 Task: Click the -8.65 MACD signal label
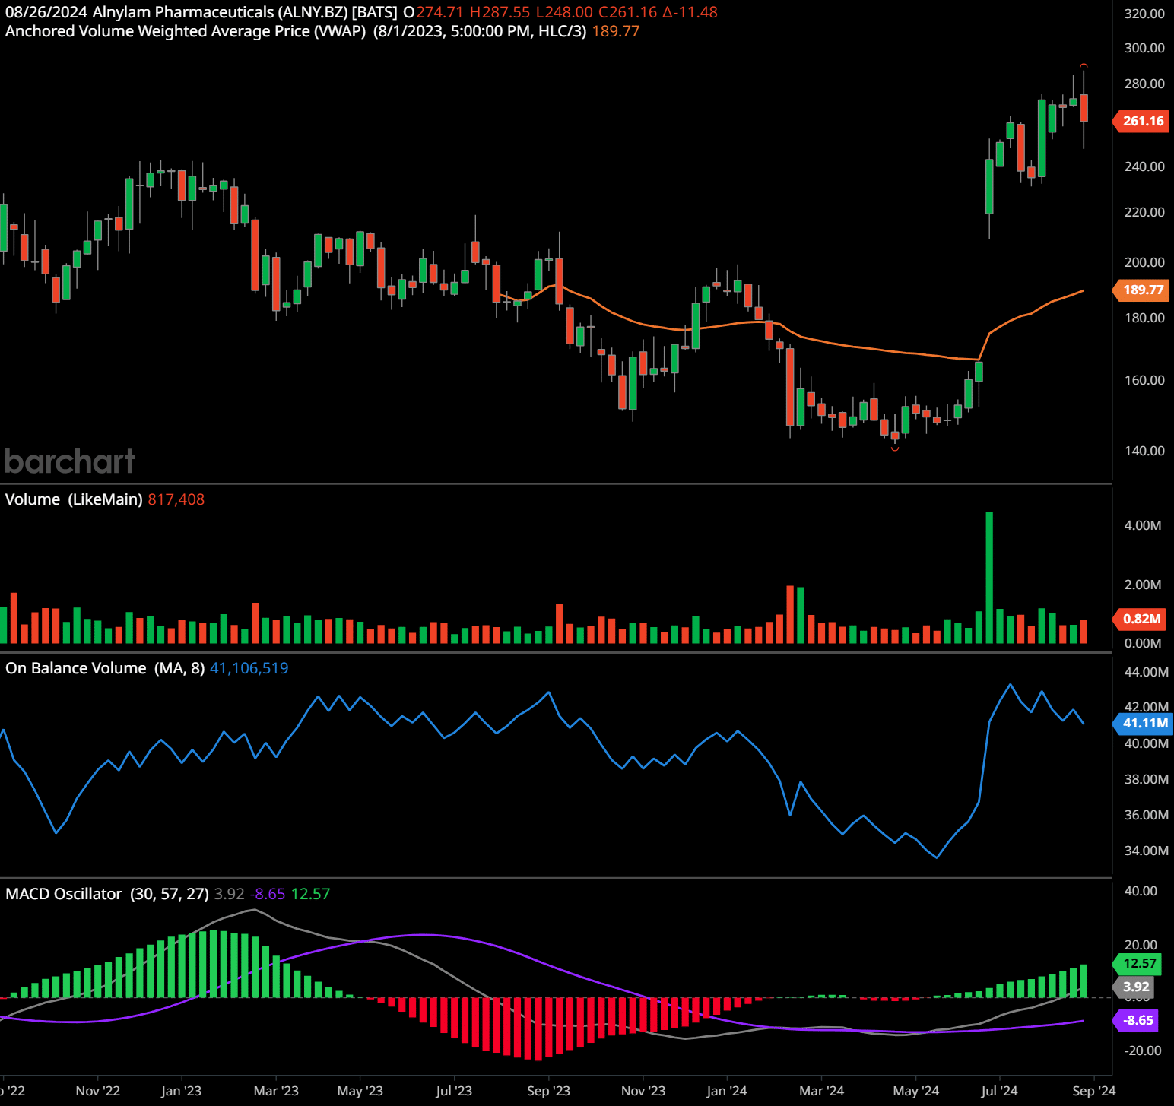(1136, 1021)
